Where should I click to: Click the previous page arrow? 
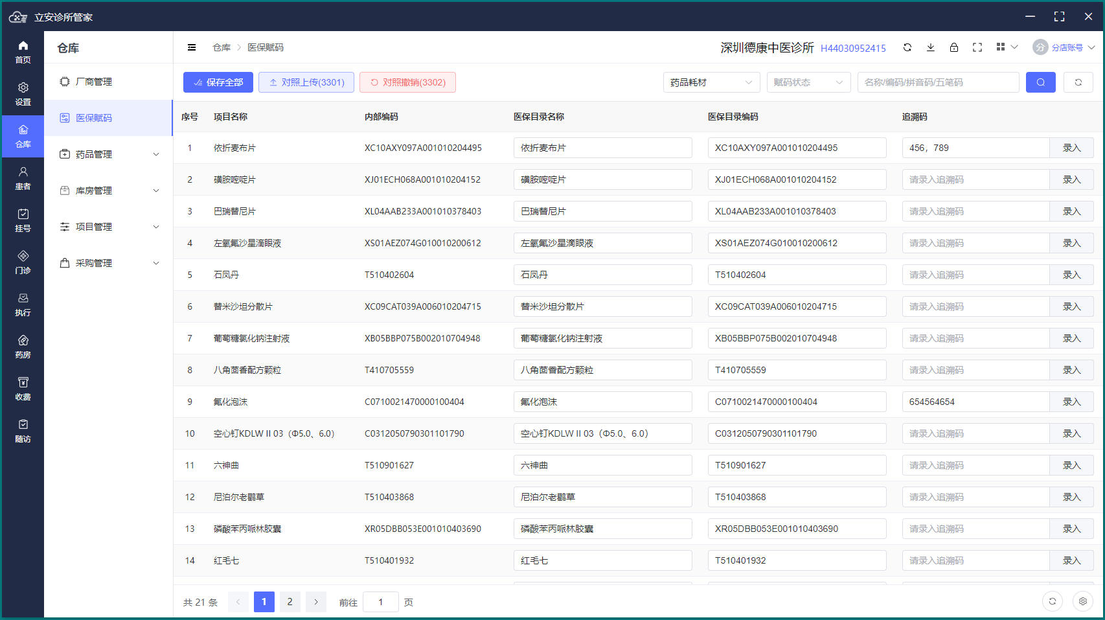point(238,602)
